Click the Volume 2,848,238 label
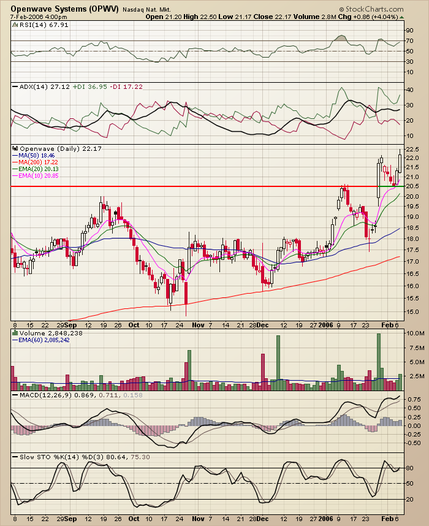429x526 pixels. [x=51, y=333]
